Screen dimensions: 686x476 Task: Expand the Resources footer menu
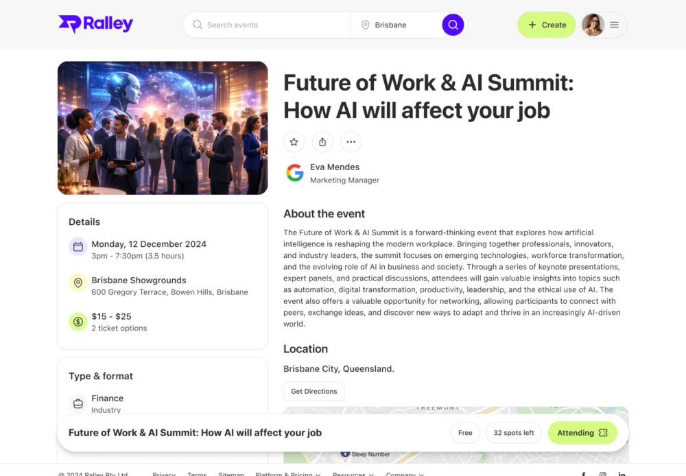click(x=353, y=474)
